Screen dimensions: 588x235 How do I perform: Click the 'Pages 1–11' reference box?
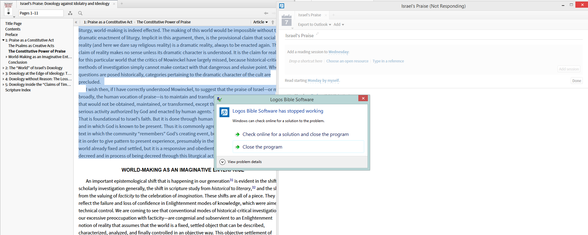coord(41,13)
